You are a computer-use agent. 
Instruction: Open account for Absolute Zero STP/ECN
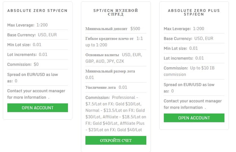coord(38,108)
